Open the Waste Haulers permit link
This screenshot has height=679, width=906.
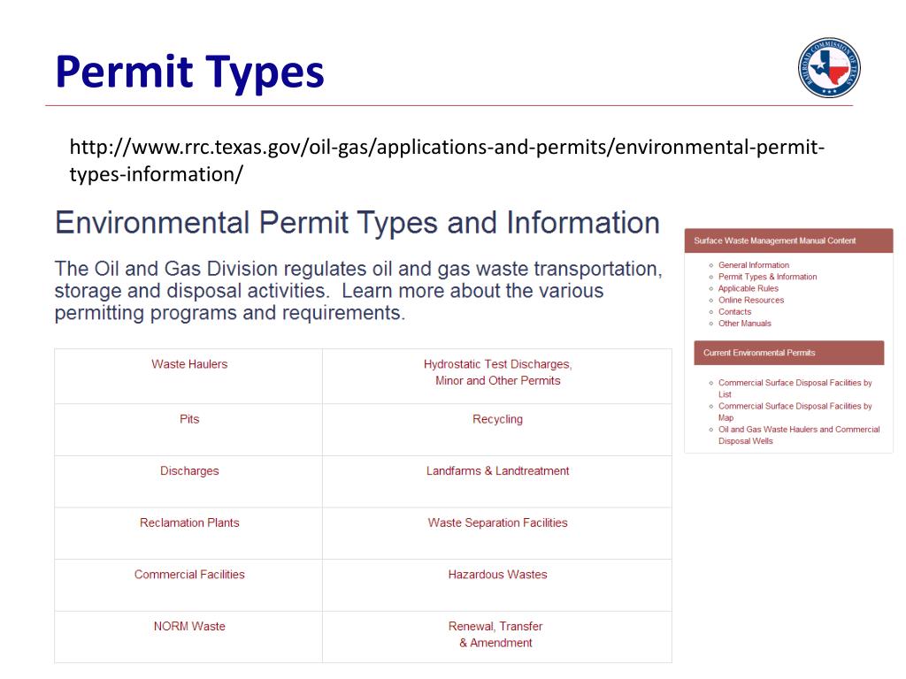(x=189, y=364)
